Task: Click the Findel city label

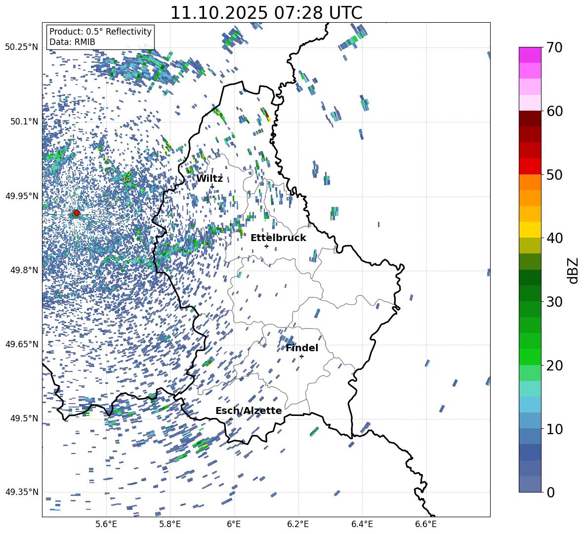Action: coord(302,348)
